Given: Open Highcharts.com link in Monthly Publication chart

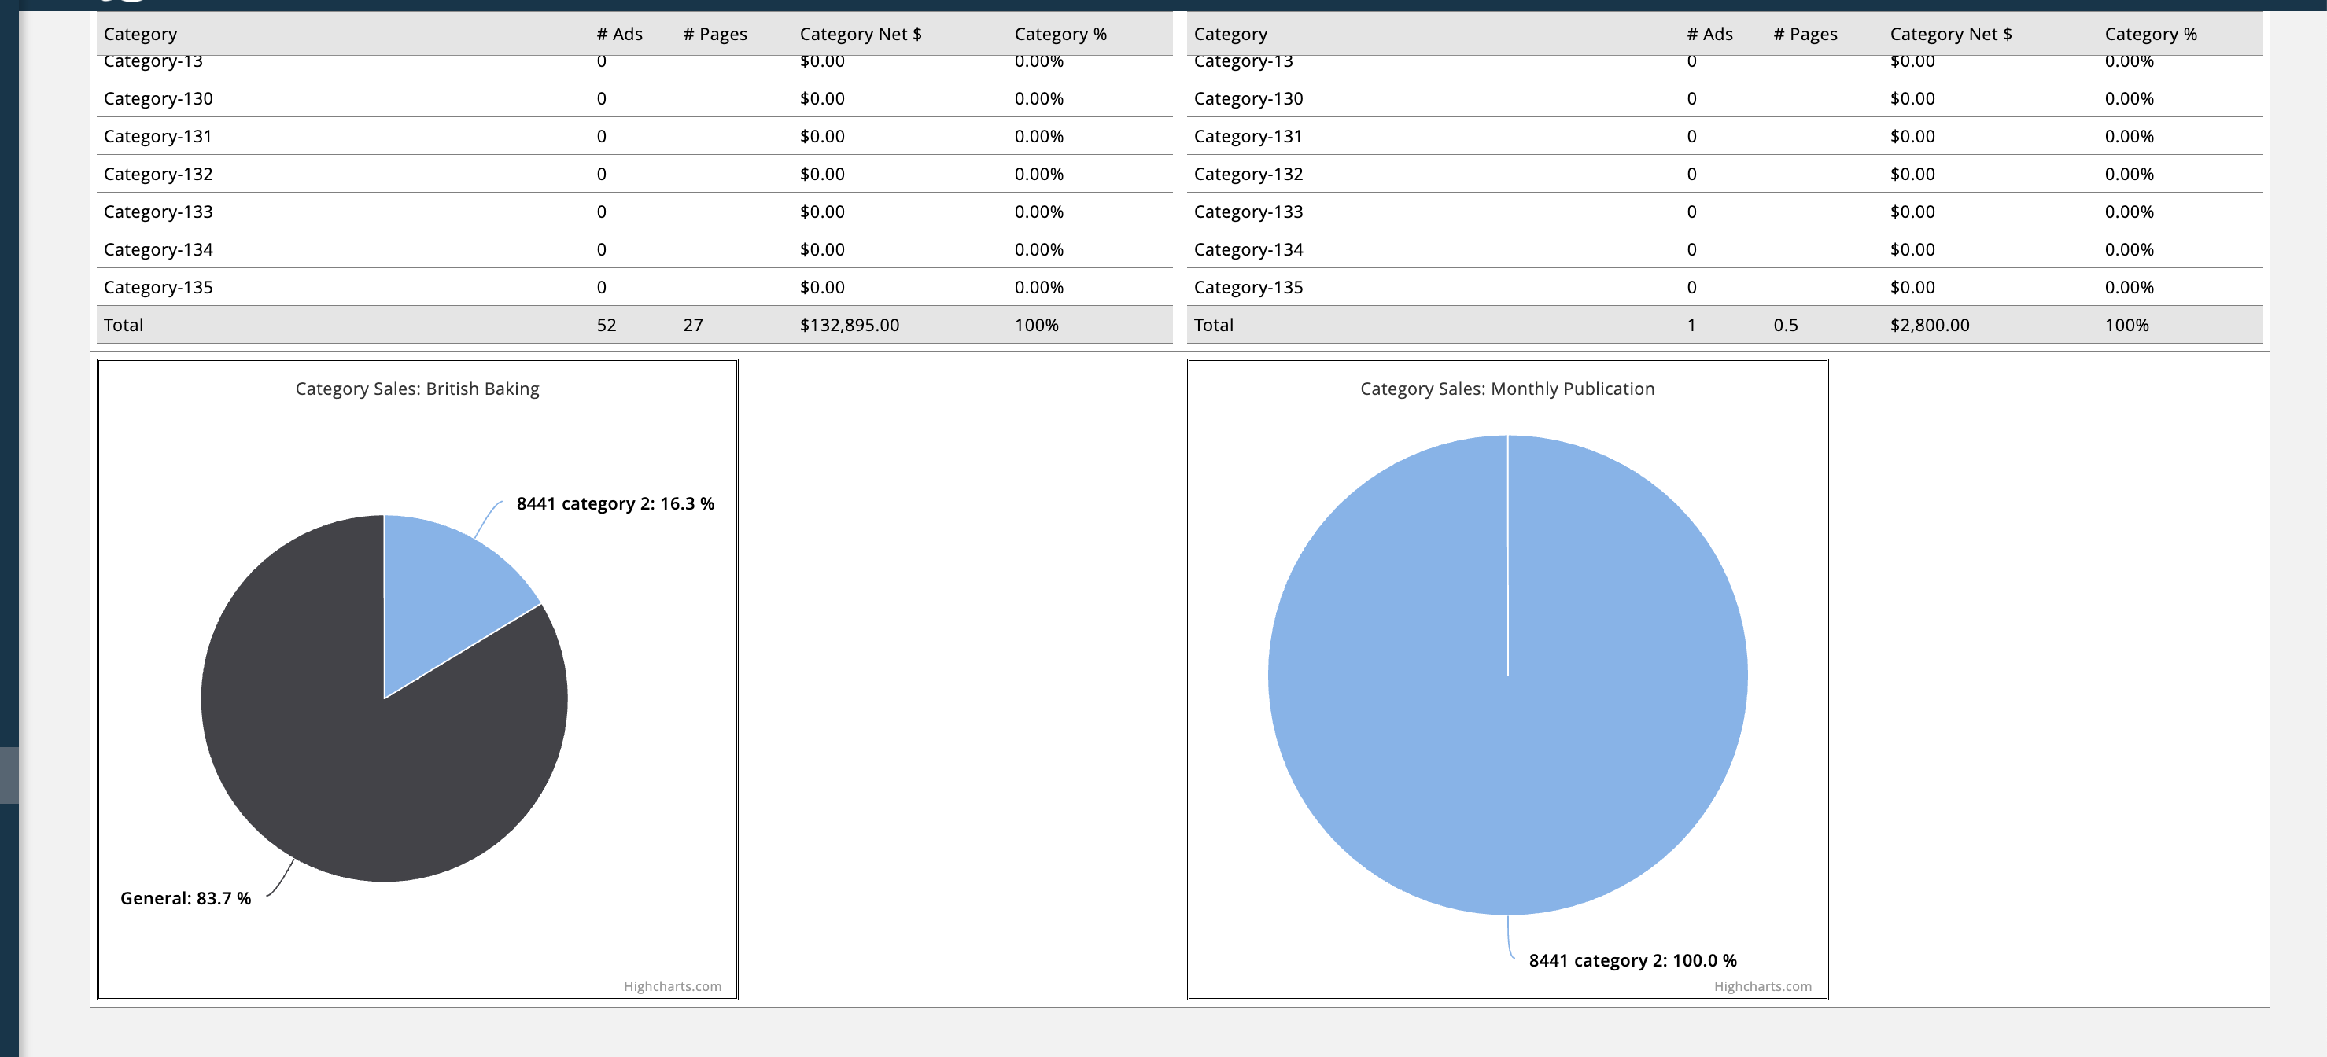Looking at the screenshot, I should click(x=1762, y=986).
